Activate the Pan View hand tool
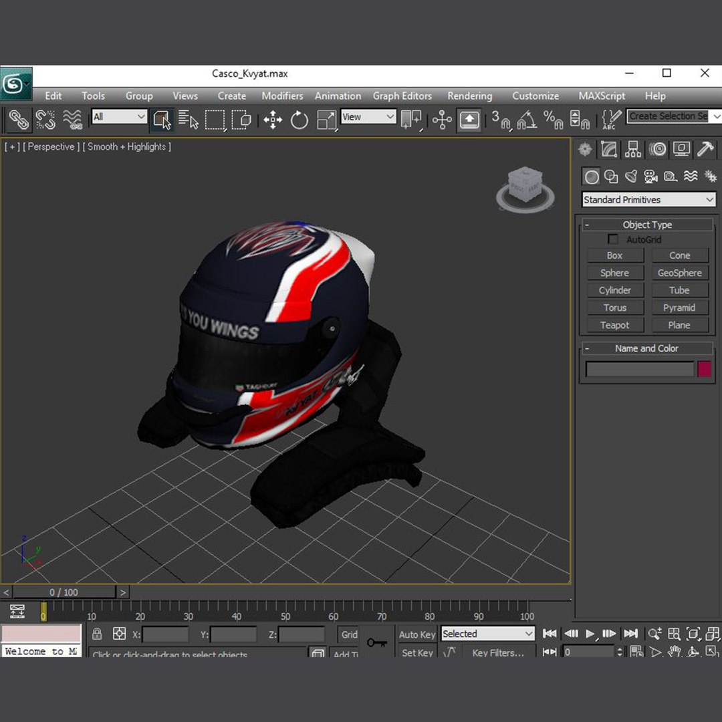722x722 pixels. click(x=675, y=652)
